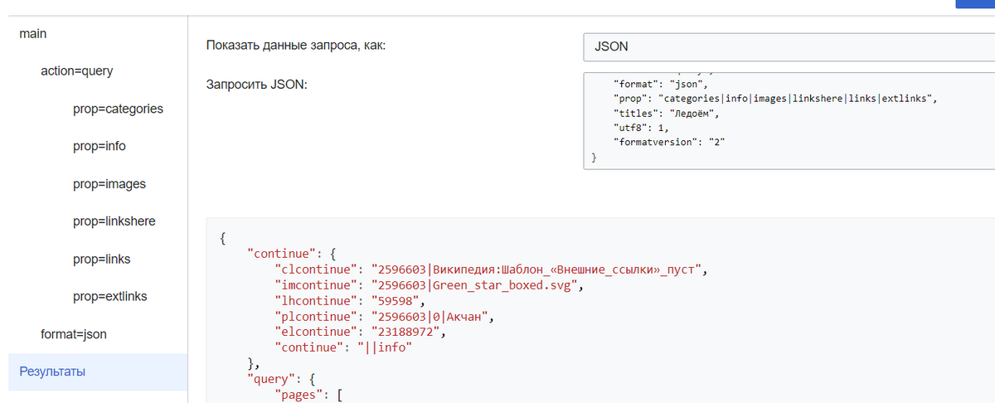Open the JSON request display format dropdown
This screenshot has width=995, height=403.
tap(788, 47)
